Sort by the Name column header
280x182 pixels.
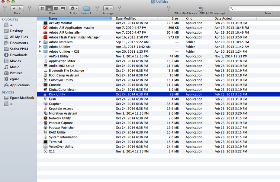coord(75,18)
